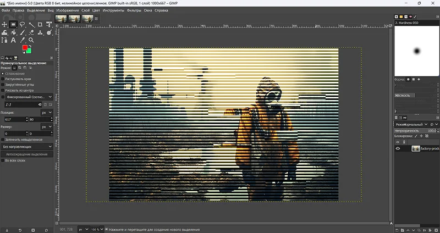Screen dimensions: 440x233
Task: Select the Smudge tool
Action: [x=49, y=32]
